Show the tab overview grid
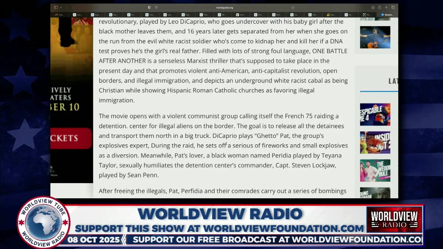Screen dimensions: 443x249 (393, 8)
